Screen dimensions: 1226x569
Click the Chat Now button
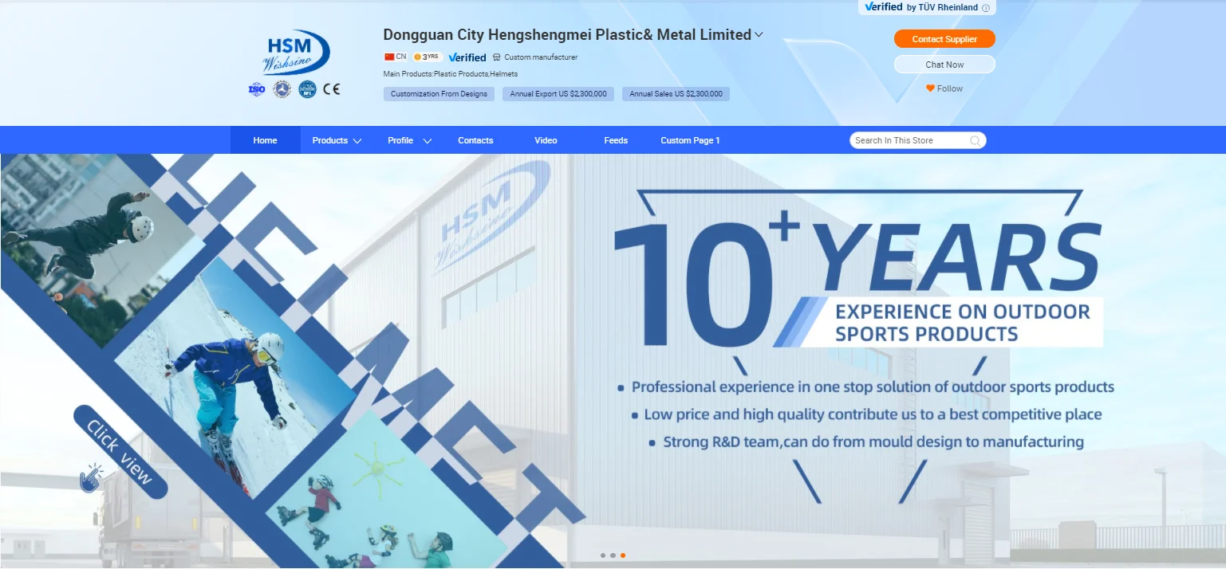pos(944,65)
